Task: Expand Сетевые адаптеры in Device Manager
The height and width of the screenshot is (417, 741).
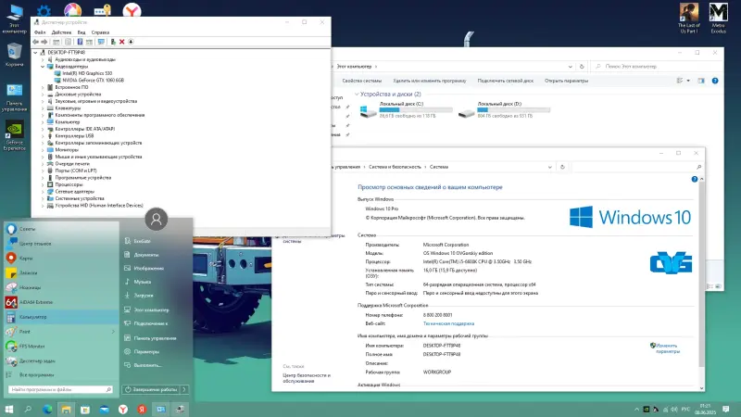Action: [43, 192]
